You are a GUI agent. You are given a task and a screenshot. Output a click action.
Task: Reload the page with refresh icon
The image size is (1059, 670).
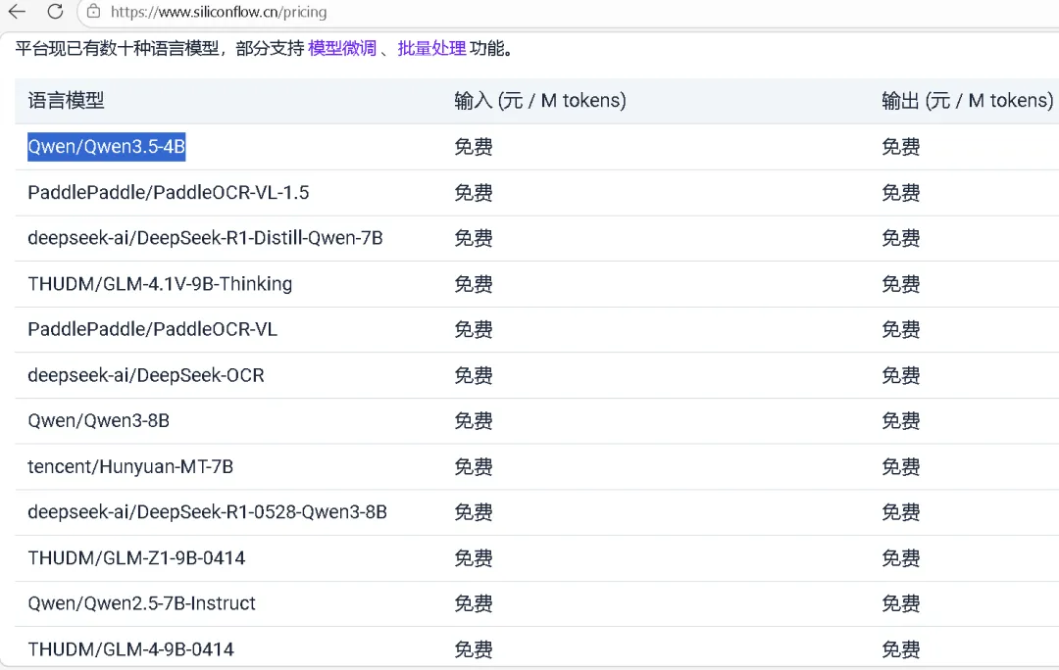[x=55, y=12]
